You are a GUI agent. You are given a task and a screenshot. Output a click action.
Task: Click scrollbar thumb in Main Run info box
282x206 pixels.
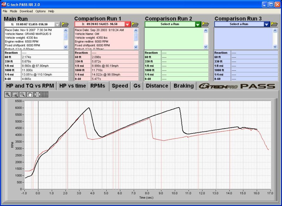coord(66,37)
